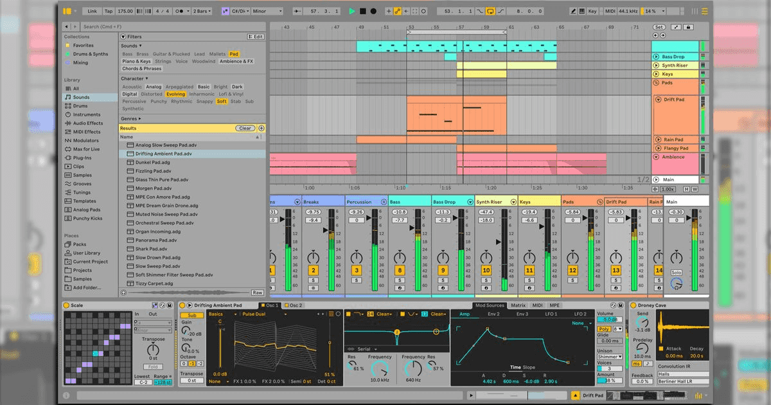Click the 175.00 tempo field
771x405 pixels.
[126, 11]
